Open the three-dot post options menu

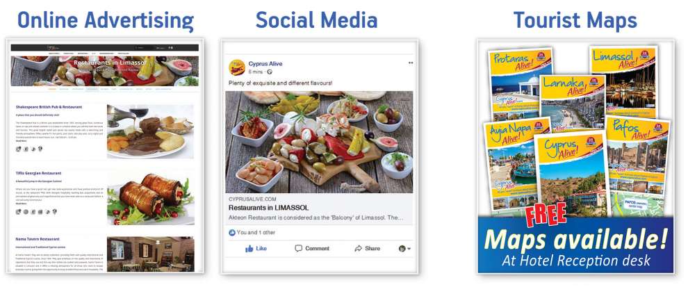coord(411,63)
